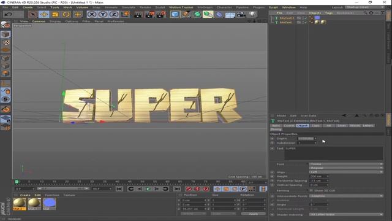Add a Camera object

[241, 14]
